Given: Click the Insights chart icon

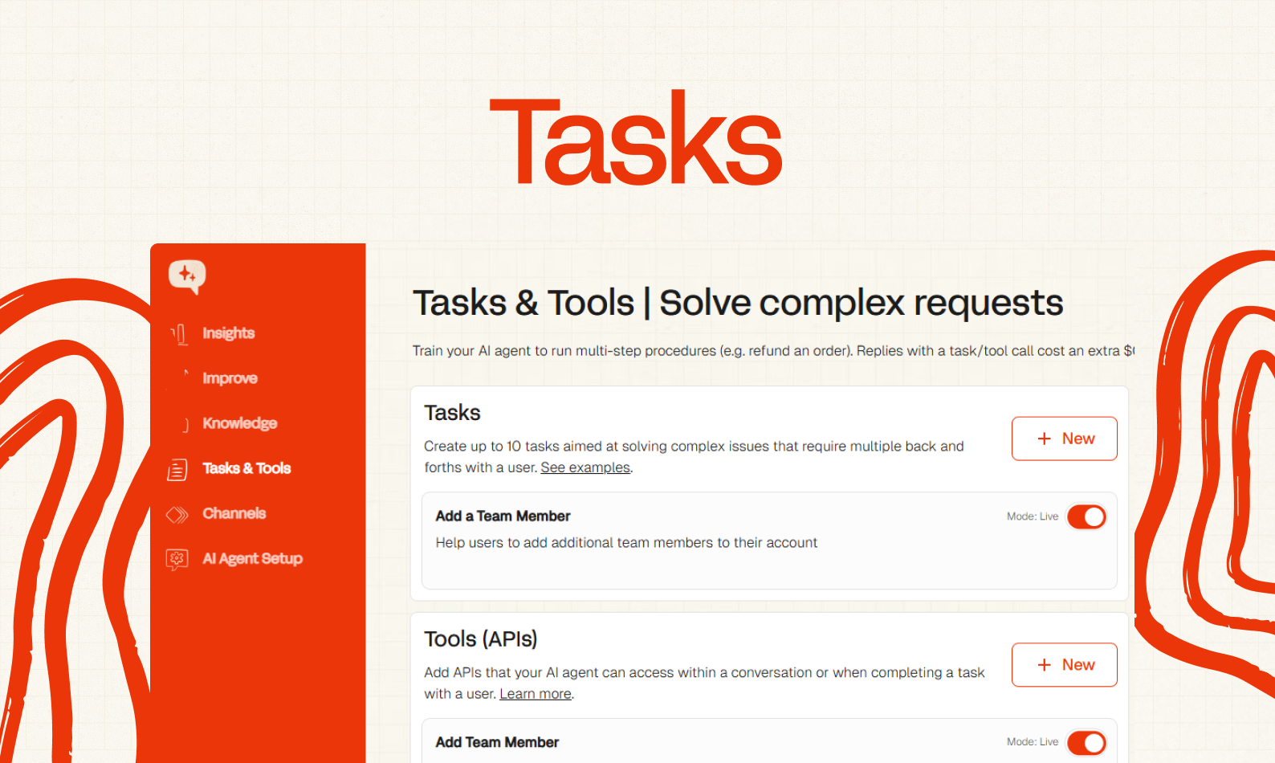Looking at the screenshot, I should [179, 333].
